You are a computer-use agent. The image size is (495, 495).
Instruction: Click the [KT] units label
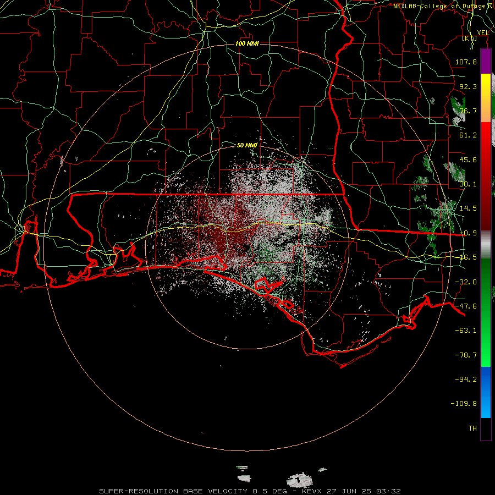tap(470, 38)
